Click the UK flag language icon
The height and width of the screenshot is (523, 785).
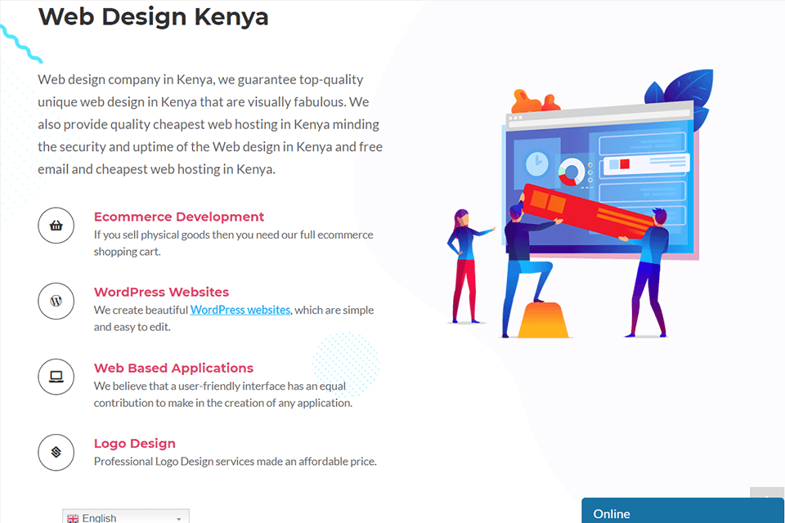click(73, 518)
